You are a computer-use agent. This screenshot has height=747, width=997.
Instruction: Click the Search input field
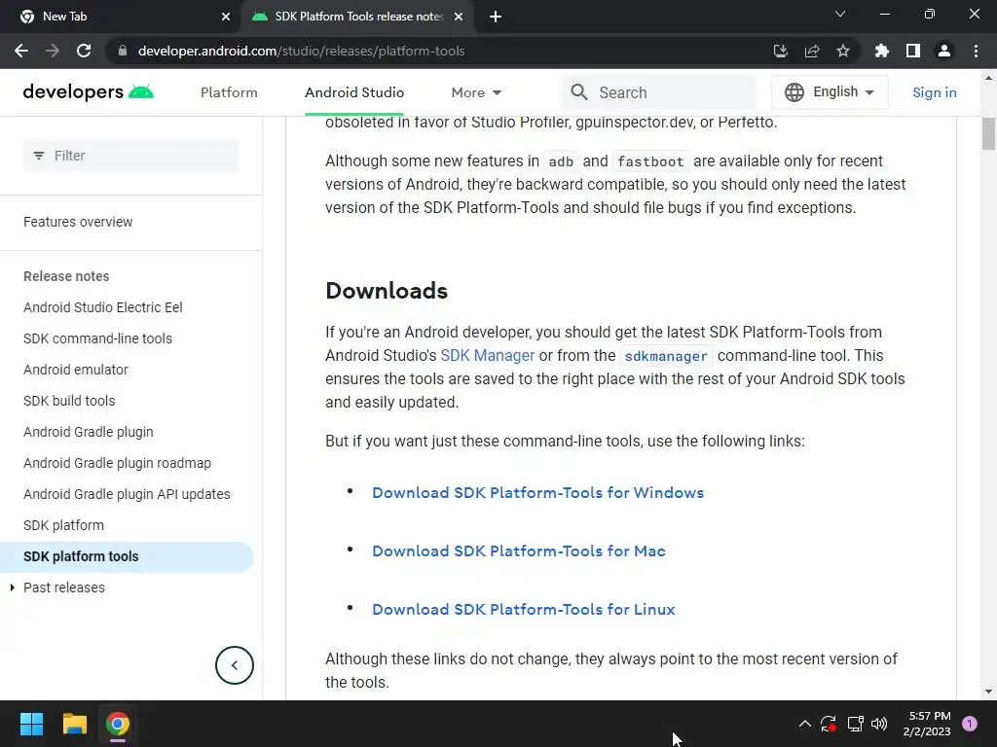pyautogui.click(x=659, y=92)
